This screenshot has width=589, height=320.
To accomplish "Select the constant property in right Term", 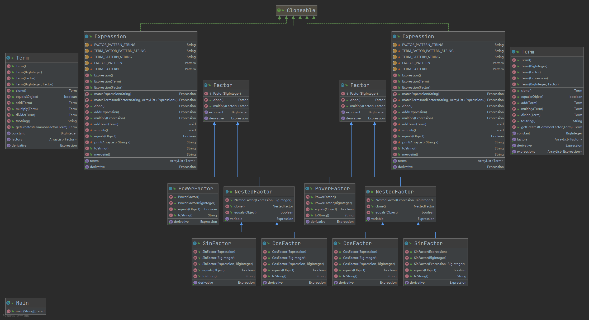I will (x=547, y=133).
